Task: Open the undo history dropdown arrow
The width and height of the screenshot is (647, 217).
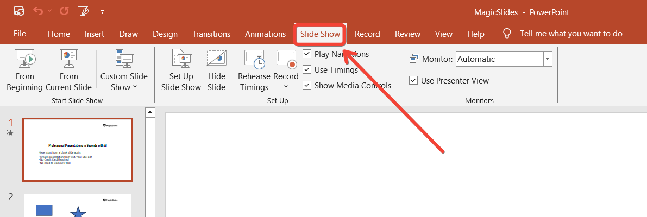Action: click(x=50, y=11)
